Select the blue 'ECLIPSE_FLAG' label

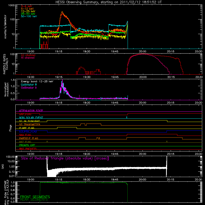(x=28, y=131)
